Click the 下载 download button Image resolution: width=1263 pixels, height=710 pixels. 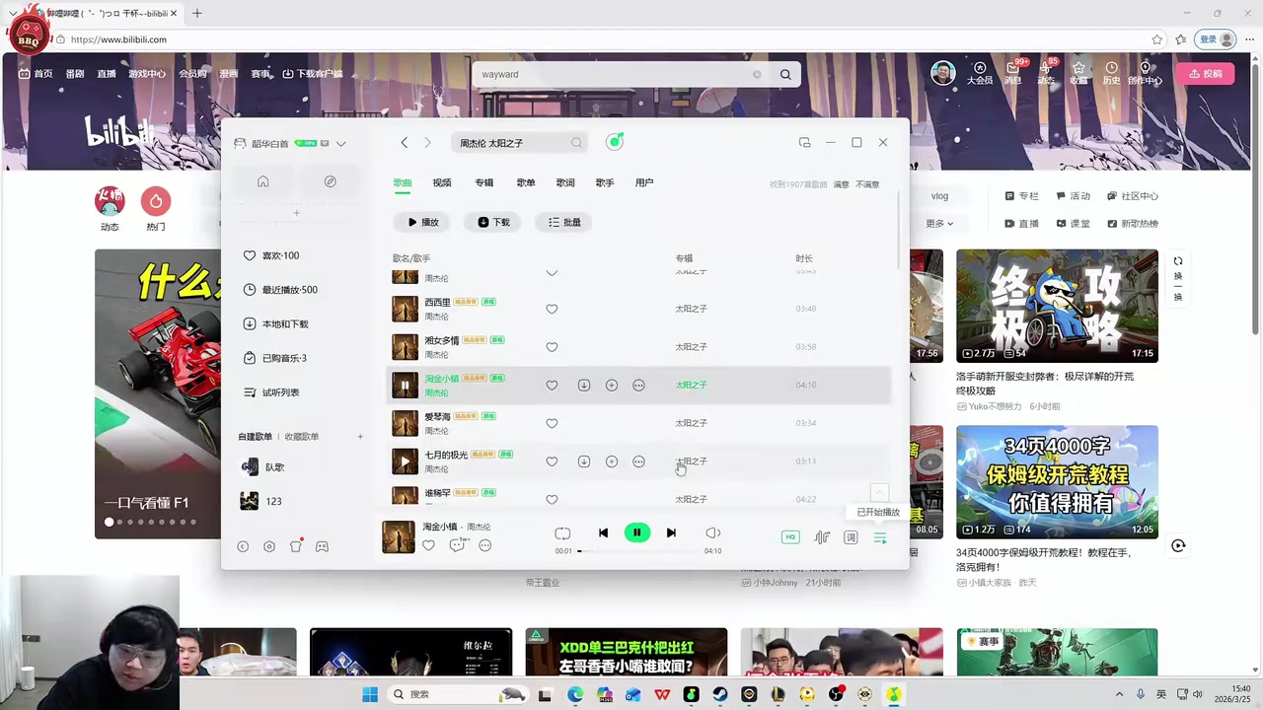(x=493, y=222)
